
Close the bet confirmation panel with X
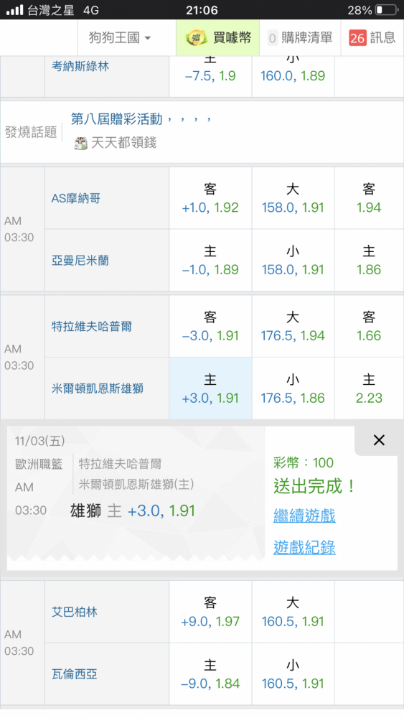coord(379,440)
